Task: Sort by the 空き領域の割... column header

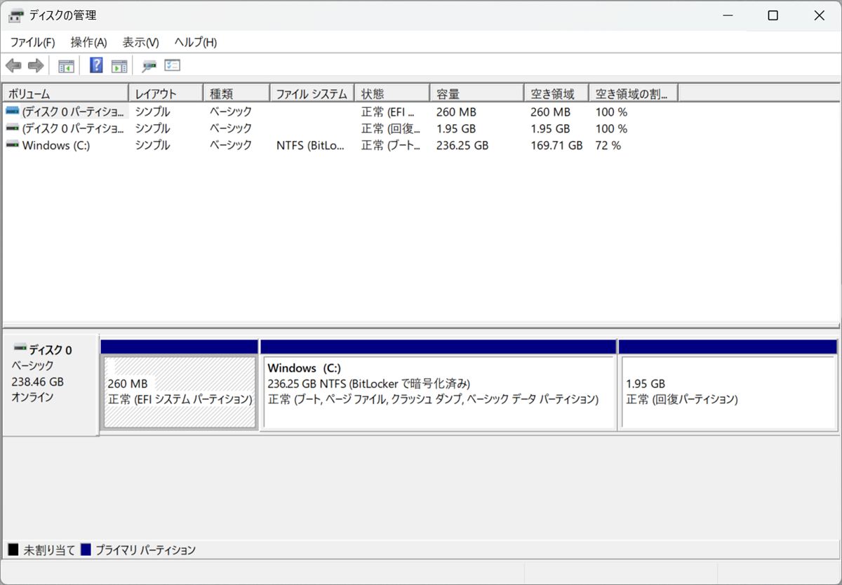Action: point(634,93)
